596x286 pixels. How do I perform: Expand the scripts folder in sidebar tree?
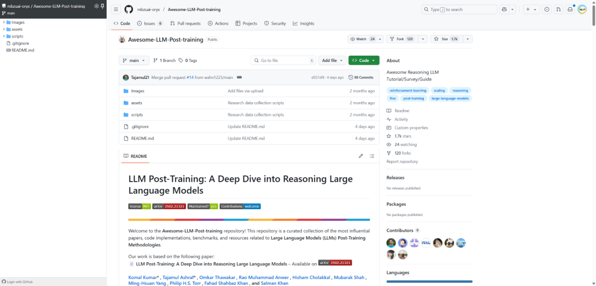pos(4,36)
